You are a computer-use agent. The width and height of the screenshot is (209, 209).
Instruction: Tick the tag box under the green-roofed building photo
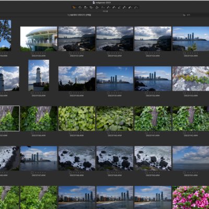32,53
